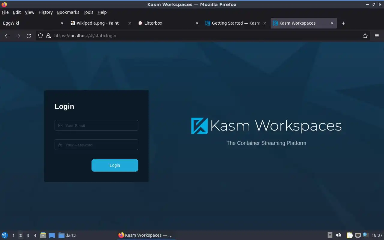Open the file manager drawer icon in taskbar
Image resolution: width=384 pixels, height=240 pixels.
(43, 235)
